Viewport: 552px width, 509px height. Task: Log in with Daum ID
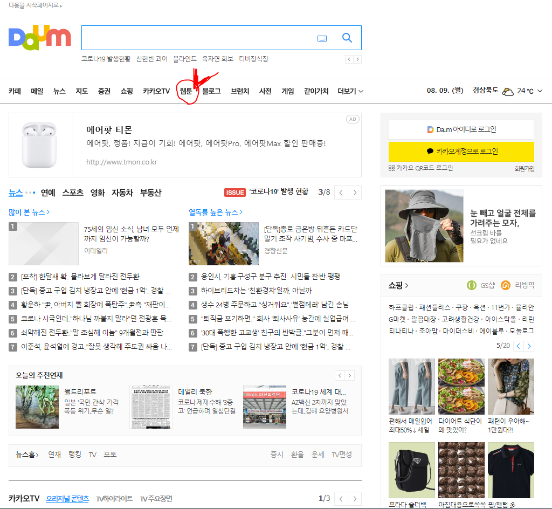click(x=461, y=129)
